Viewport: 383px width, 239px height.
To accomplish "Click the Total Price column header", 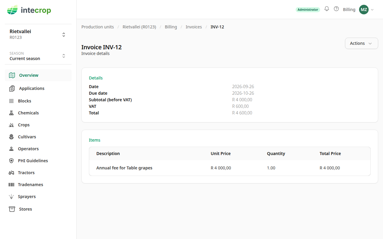I will 330,154.
